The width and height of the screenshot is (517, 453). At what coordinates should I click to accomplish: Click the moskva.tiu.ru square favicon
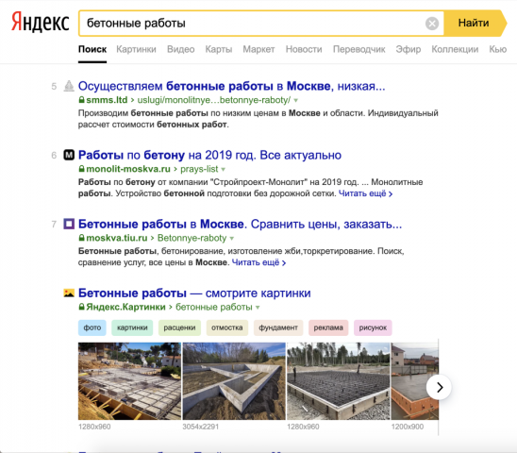(69, 224)
